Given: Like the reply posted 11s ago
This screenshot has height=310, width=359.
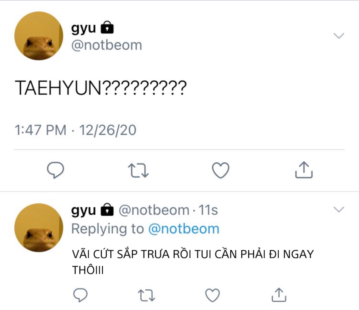Looking at the screenshot, I should (x=212, y=295).
